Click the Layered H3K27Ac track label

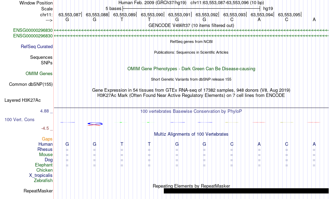click(23, 100)
